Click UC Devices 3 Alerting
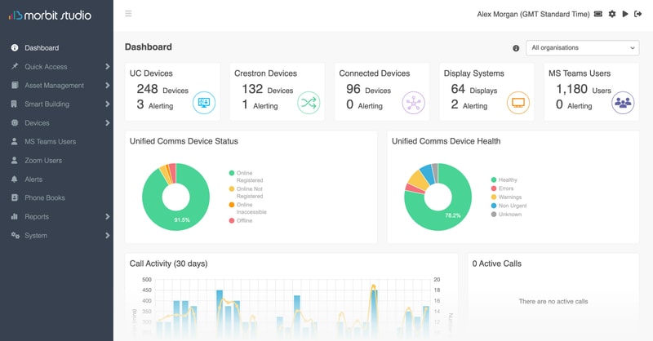The height and width of the screenshot is (341, 653). pyautogui.click(x=155, y=104)
